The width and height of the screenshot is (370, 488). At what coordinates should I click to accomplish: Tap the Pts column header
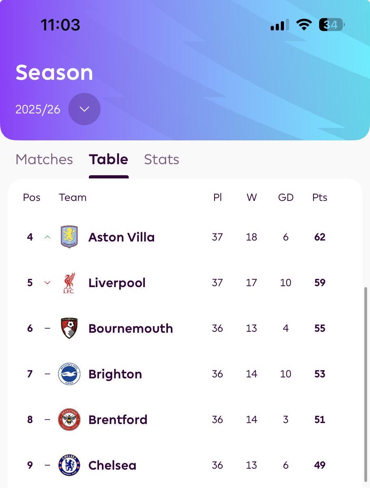[320, 198]
